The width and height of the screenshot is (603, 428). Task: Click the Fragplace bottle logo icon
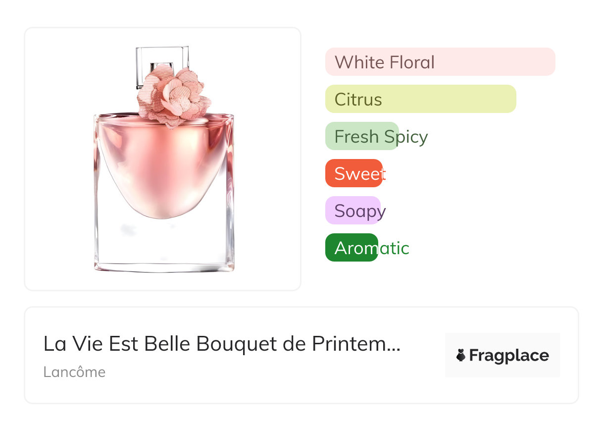[x=461, y=355]
